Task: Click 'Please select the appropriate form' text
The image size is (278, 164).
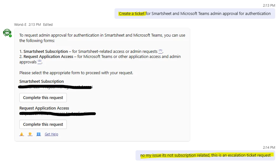Action: pos(76,73)
